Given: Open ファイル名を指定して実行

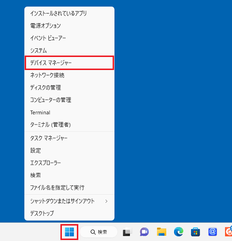Looking at the screenshot, I should 70,187.
